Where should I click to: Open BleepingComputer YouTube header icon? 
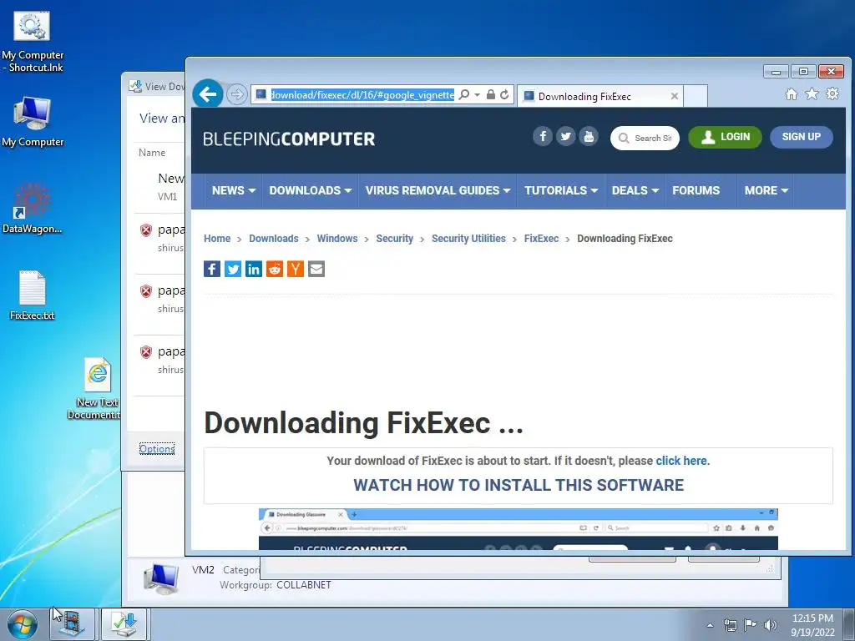coord(589,136)
